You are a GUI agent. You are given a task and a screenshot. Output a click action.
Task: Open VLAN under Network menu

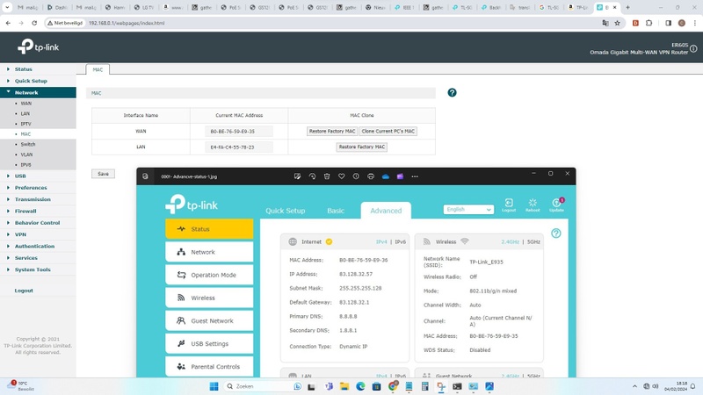click(26, 154)
